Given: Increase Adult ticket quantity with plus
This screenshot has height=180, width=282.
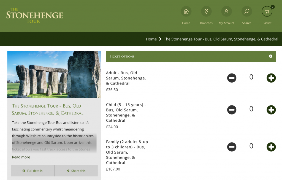Looking at the screenshot, I should click(x=271, y=78).
